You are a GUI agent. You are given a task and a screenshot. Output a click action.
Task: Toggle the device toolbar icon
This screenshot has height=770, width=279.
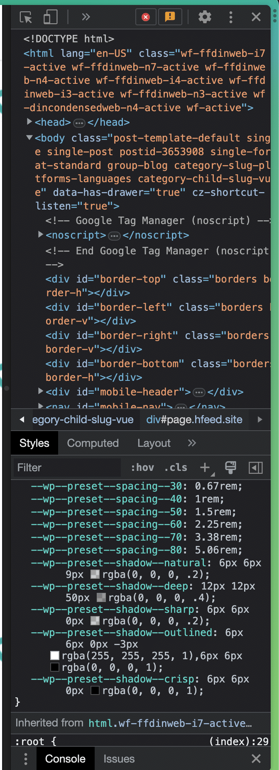click(50, 17)
